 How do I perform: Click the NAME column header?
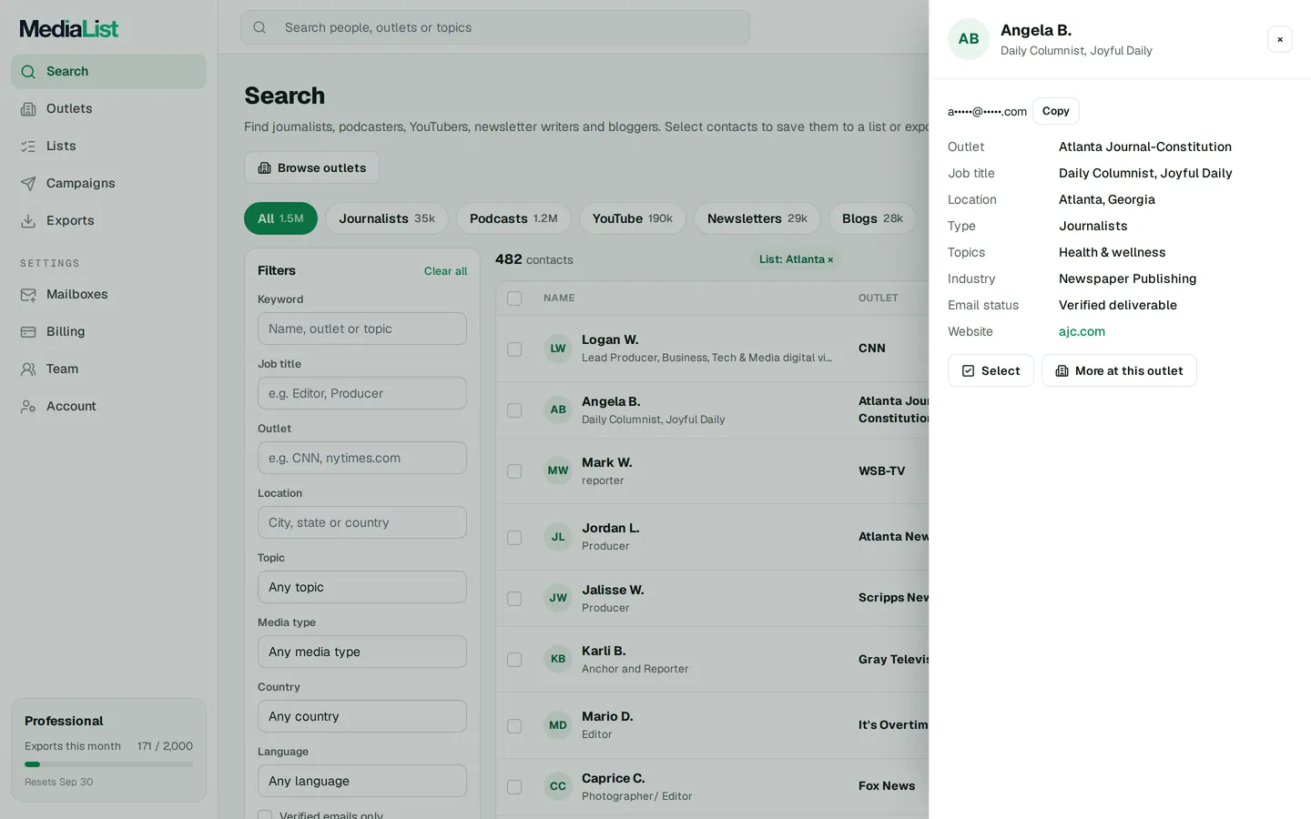pyautogui.click(x=559, y=298)
